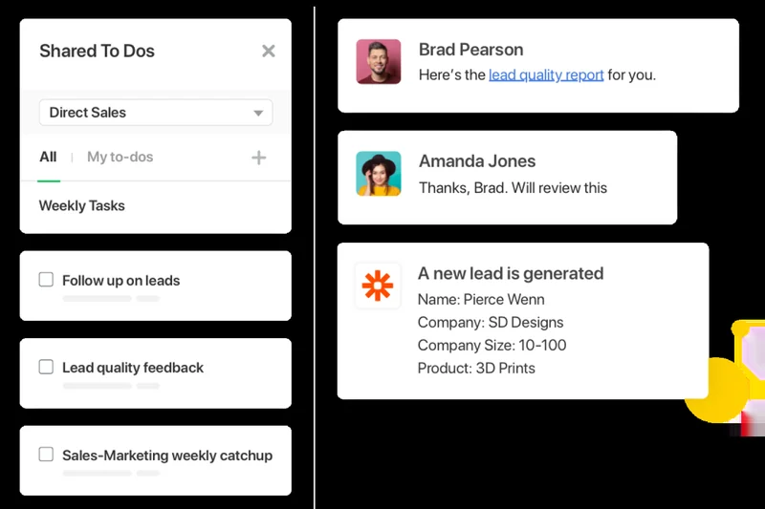765x509 pixels.
Task: Check the Follow up on leads checkbox
Action: pos(46,280)
